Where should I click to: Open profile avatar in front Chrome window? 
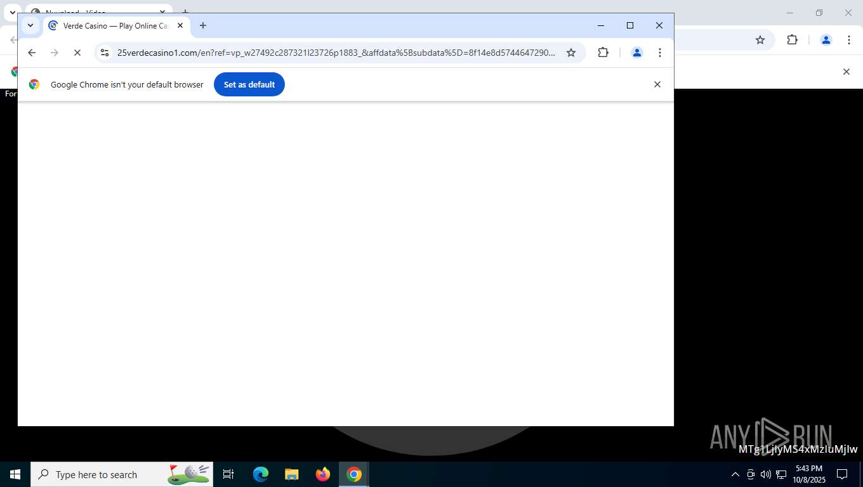[x=637, y=53]
